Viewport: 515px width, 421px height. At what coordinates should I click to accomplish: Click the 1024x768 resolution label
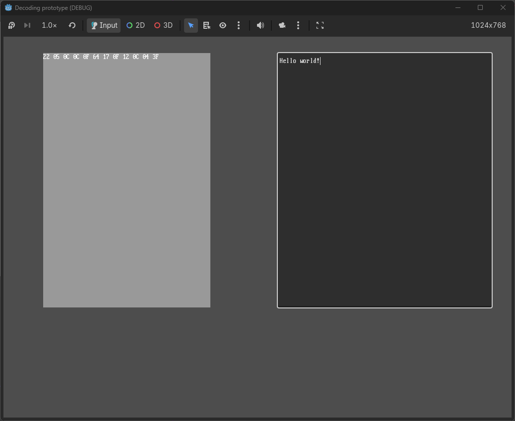tap(488, 25)
